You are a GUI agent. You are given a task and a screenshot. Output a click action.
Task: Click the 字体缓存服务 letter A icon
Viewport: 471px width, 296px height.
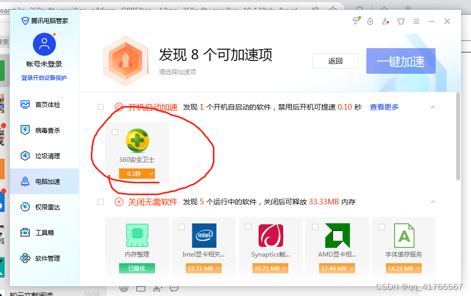(x=404, y=236)
